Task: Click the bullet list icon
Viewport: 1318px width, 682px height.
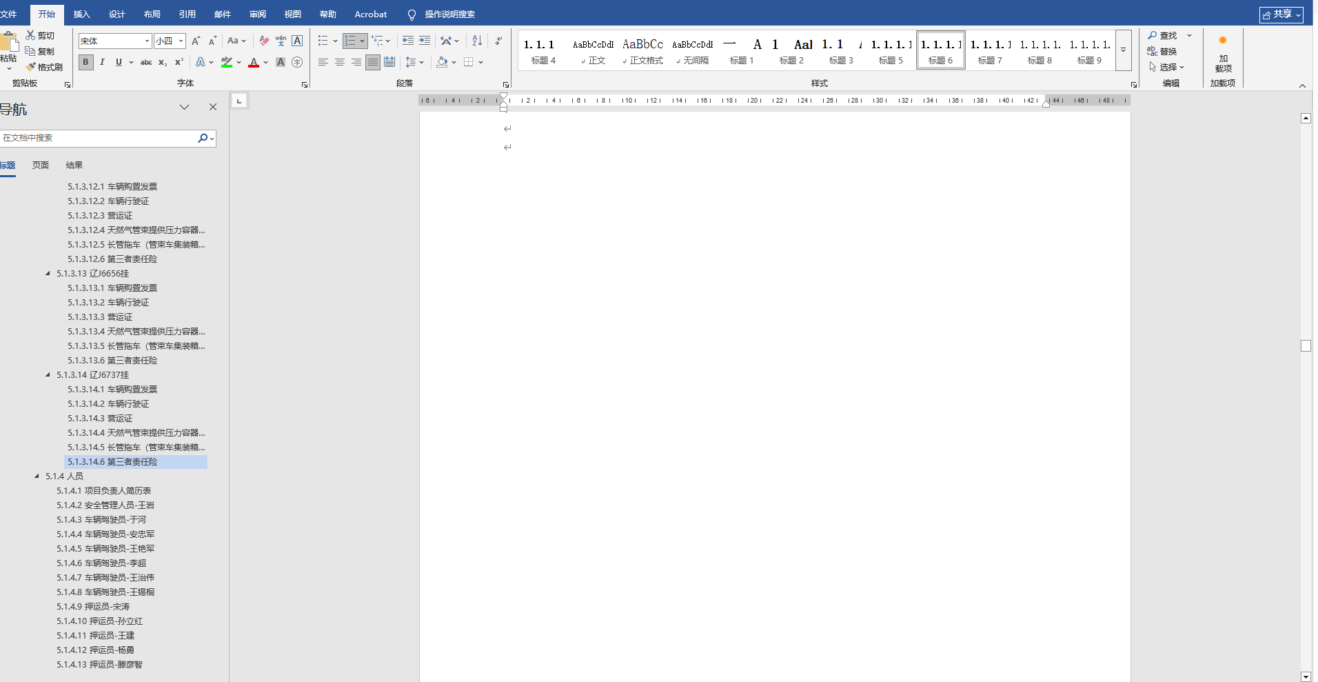Action: tap(323, 41)
